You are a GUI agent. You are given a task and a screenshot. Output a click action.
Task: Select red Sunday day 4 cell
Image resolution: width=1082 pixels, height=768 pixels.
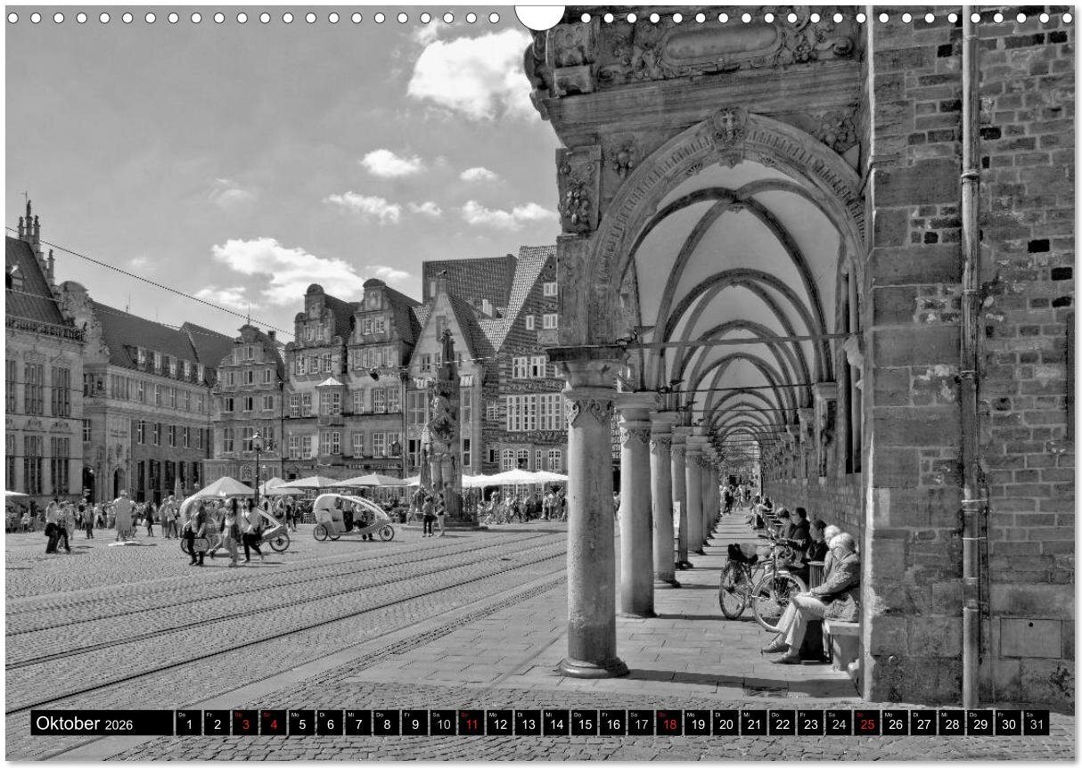[x=273, y=723]
